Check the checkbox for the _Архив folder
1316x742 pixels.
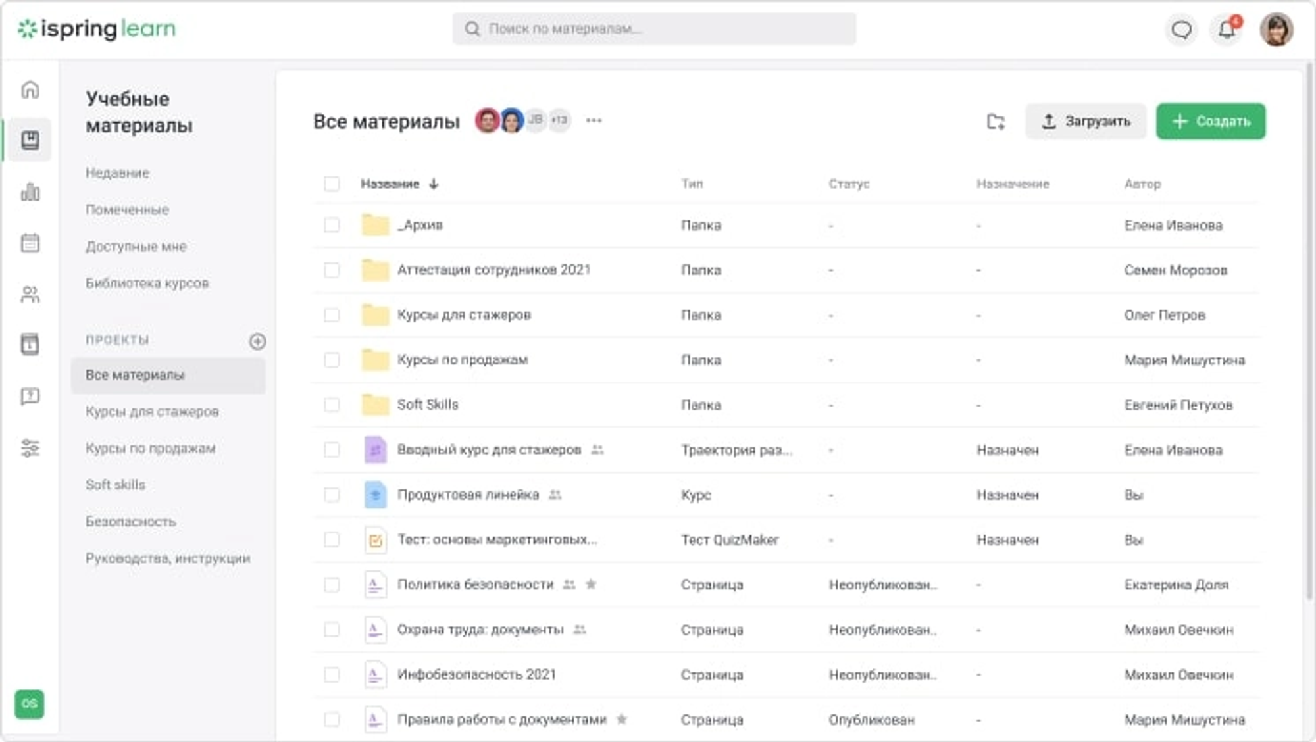click(332, 225)
